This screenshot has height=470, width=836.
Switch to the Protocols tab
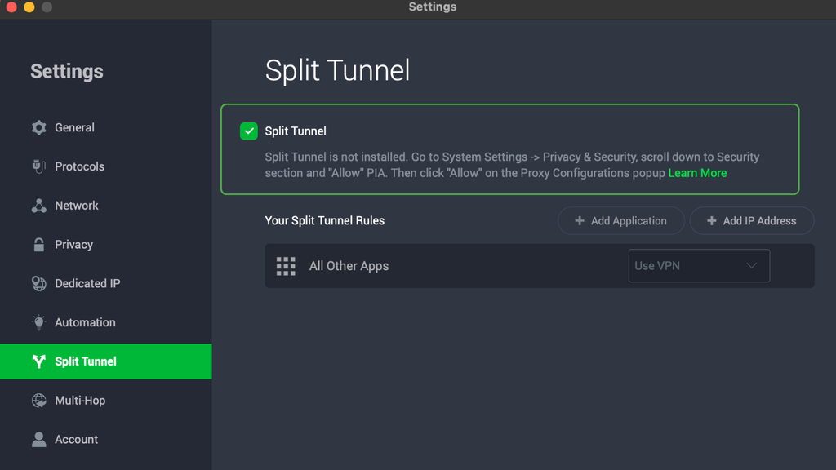106,166
